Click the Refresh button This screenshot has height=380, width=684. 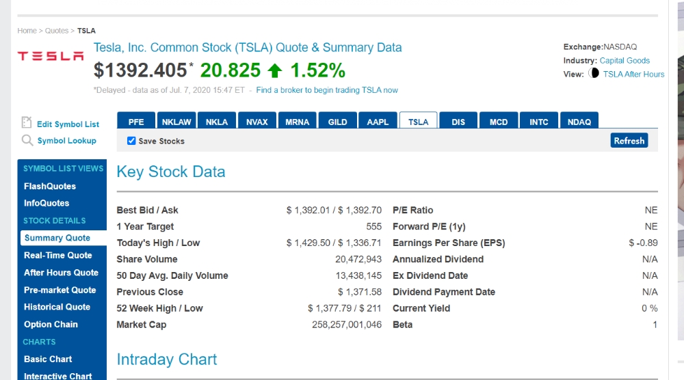629,140
